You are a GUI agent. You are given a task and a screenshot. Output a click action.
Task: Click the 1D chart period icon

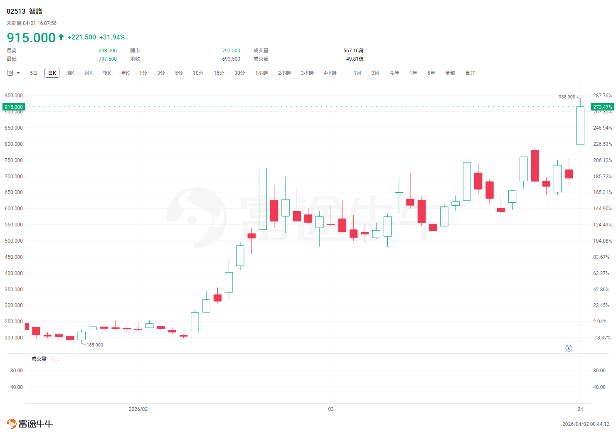[10, 73]
